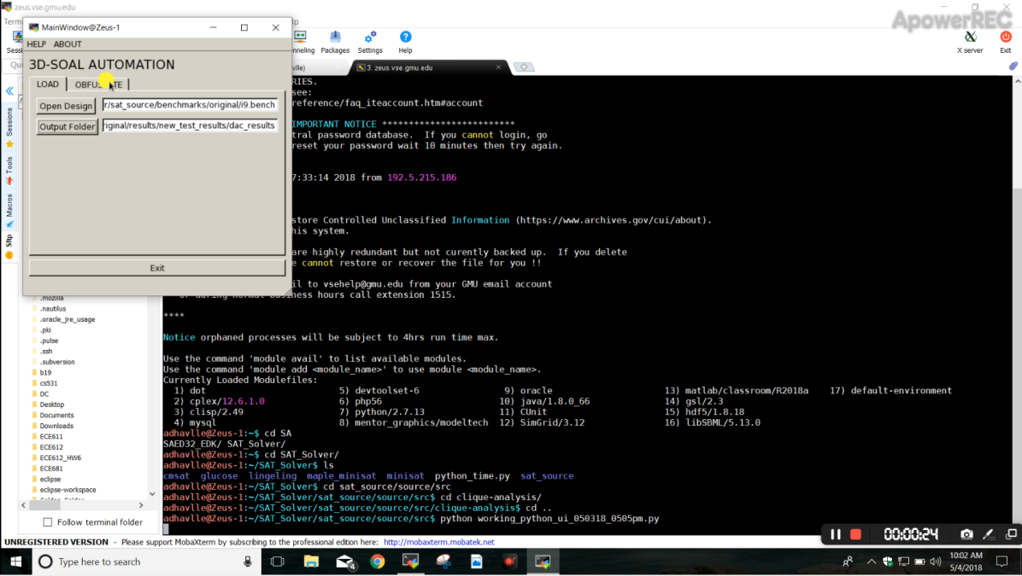1022x576 pixels.
Task: Collapse the MobaXterm sidebar with the double chevron
Action: [9, 91]
